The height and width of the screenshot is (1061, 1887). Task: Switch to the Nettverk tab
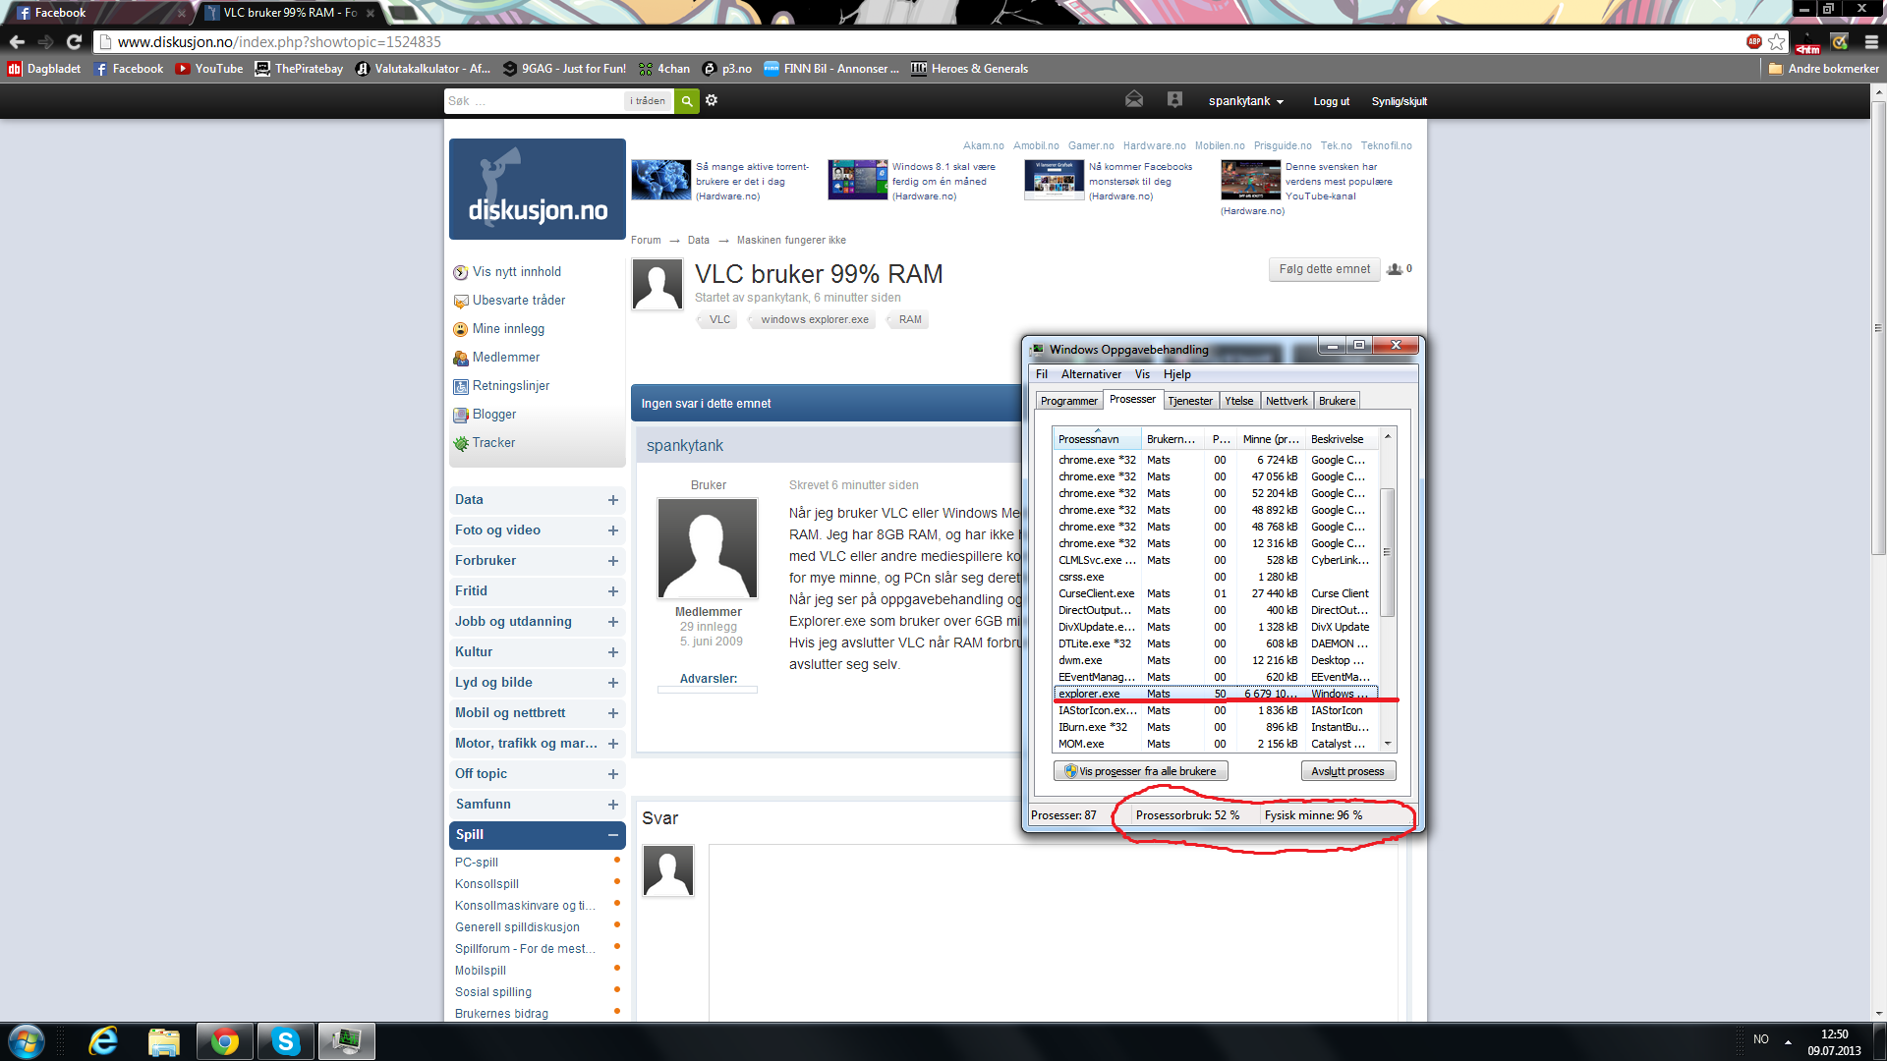[x=1287, y=401]
